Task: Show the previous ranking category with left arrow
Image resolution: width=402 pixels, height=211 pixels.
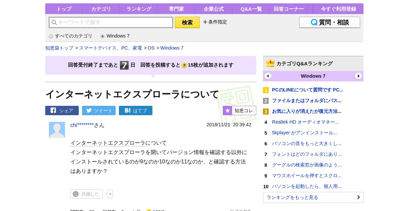Action: coord(268,76)
